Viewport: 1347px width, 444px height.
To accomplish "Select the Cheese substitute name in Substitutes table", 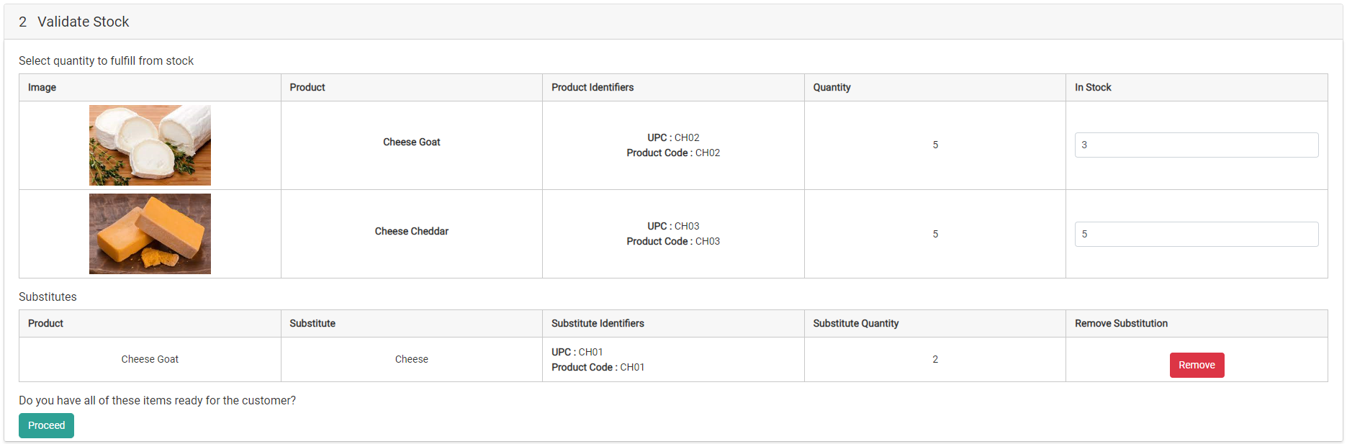I will point(411,358).
